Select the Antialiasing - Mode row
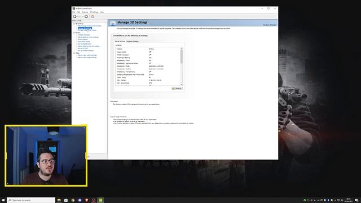The height and width of the screenshot is (203, 361). pyautogui.click(x=148, y=66)
